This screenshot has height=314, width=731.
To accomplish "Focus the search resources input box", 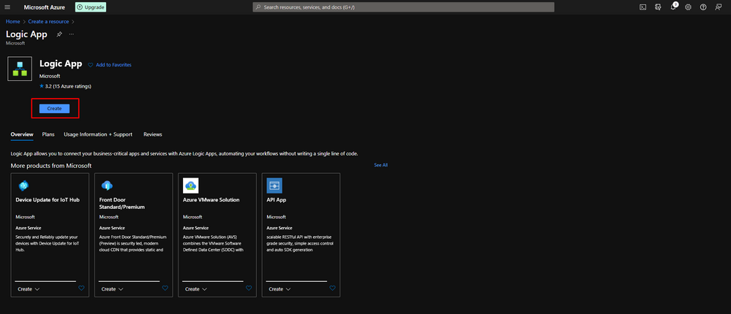I will point(403,7).
